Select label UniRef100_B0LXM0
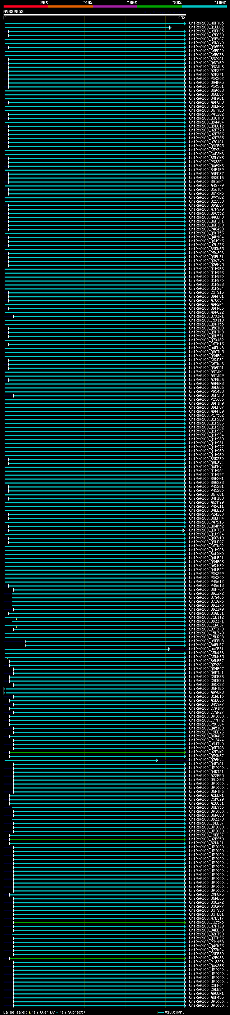The height and width of the screenshot is (1015, 230). pyautogui.click(x=206, y=554)
